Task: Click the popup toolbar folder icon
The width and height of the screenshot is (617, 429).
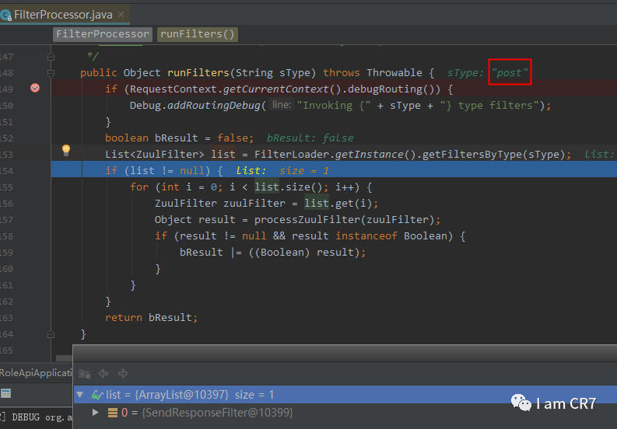Action: click(x=85, y=374)
